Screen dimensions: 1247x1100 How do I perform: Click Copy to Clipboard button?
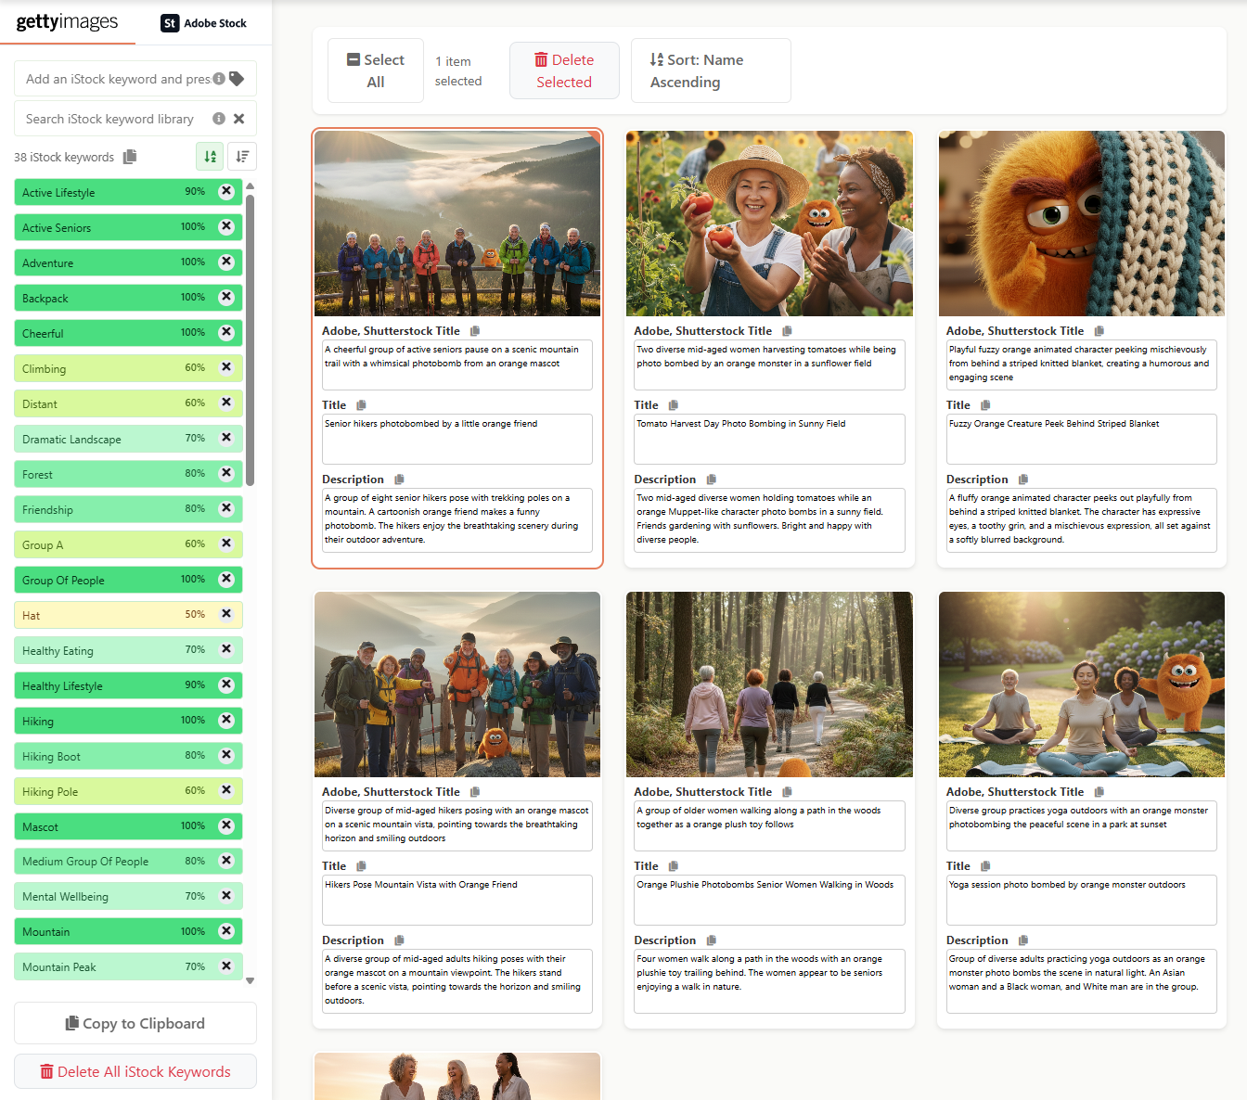click(135, 1023)
